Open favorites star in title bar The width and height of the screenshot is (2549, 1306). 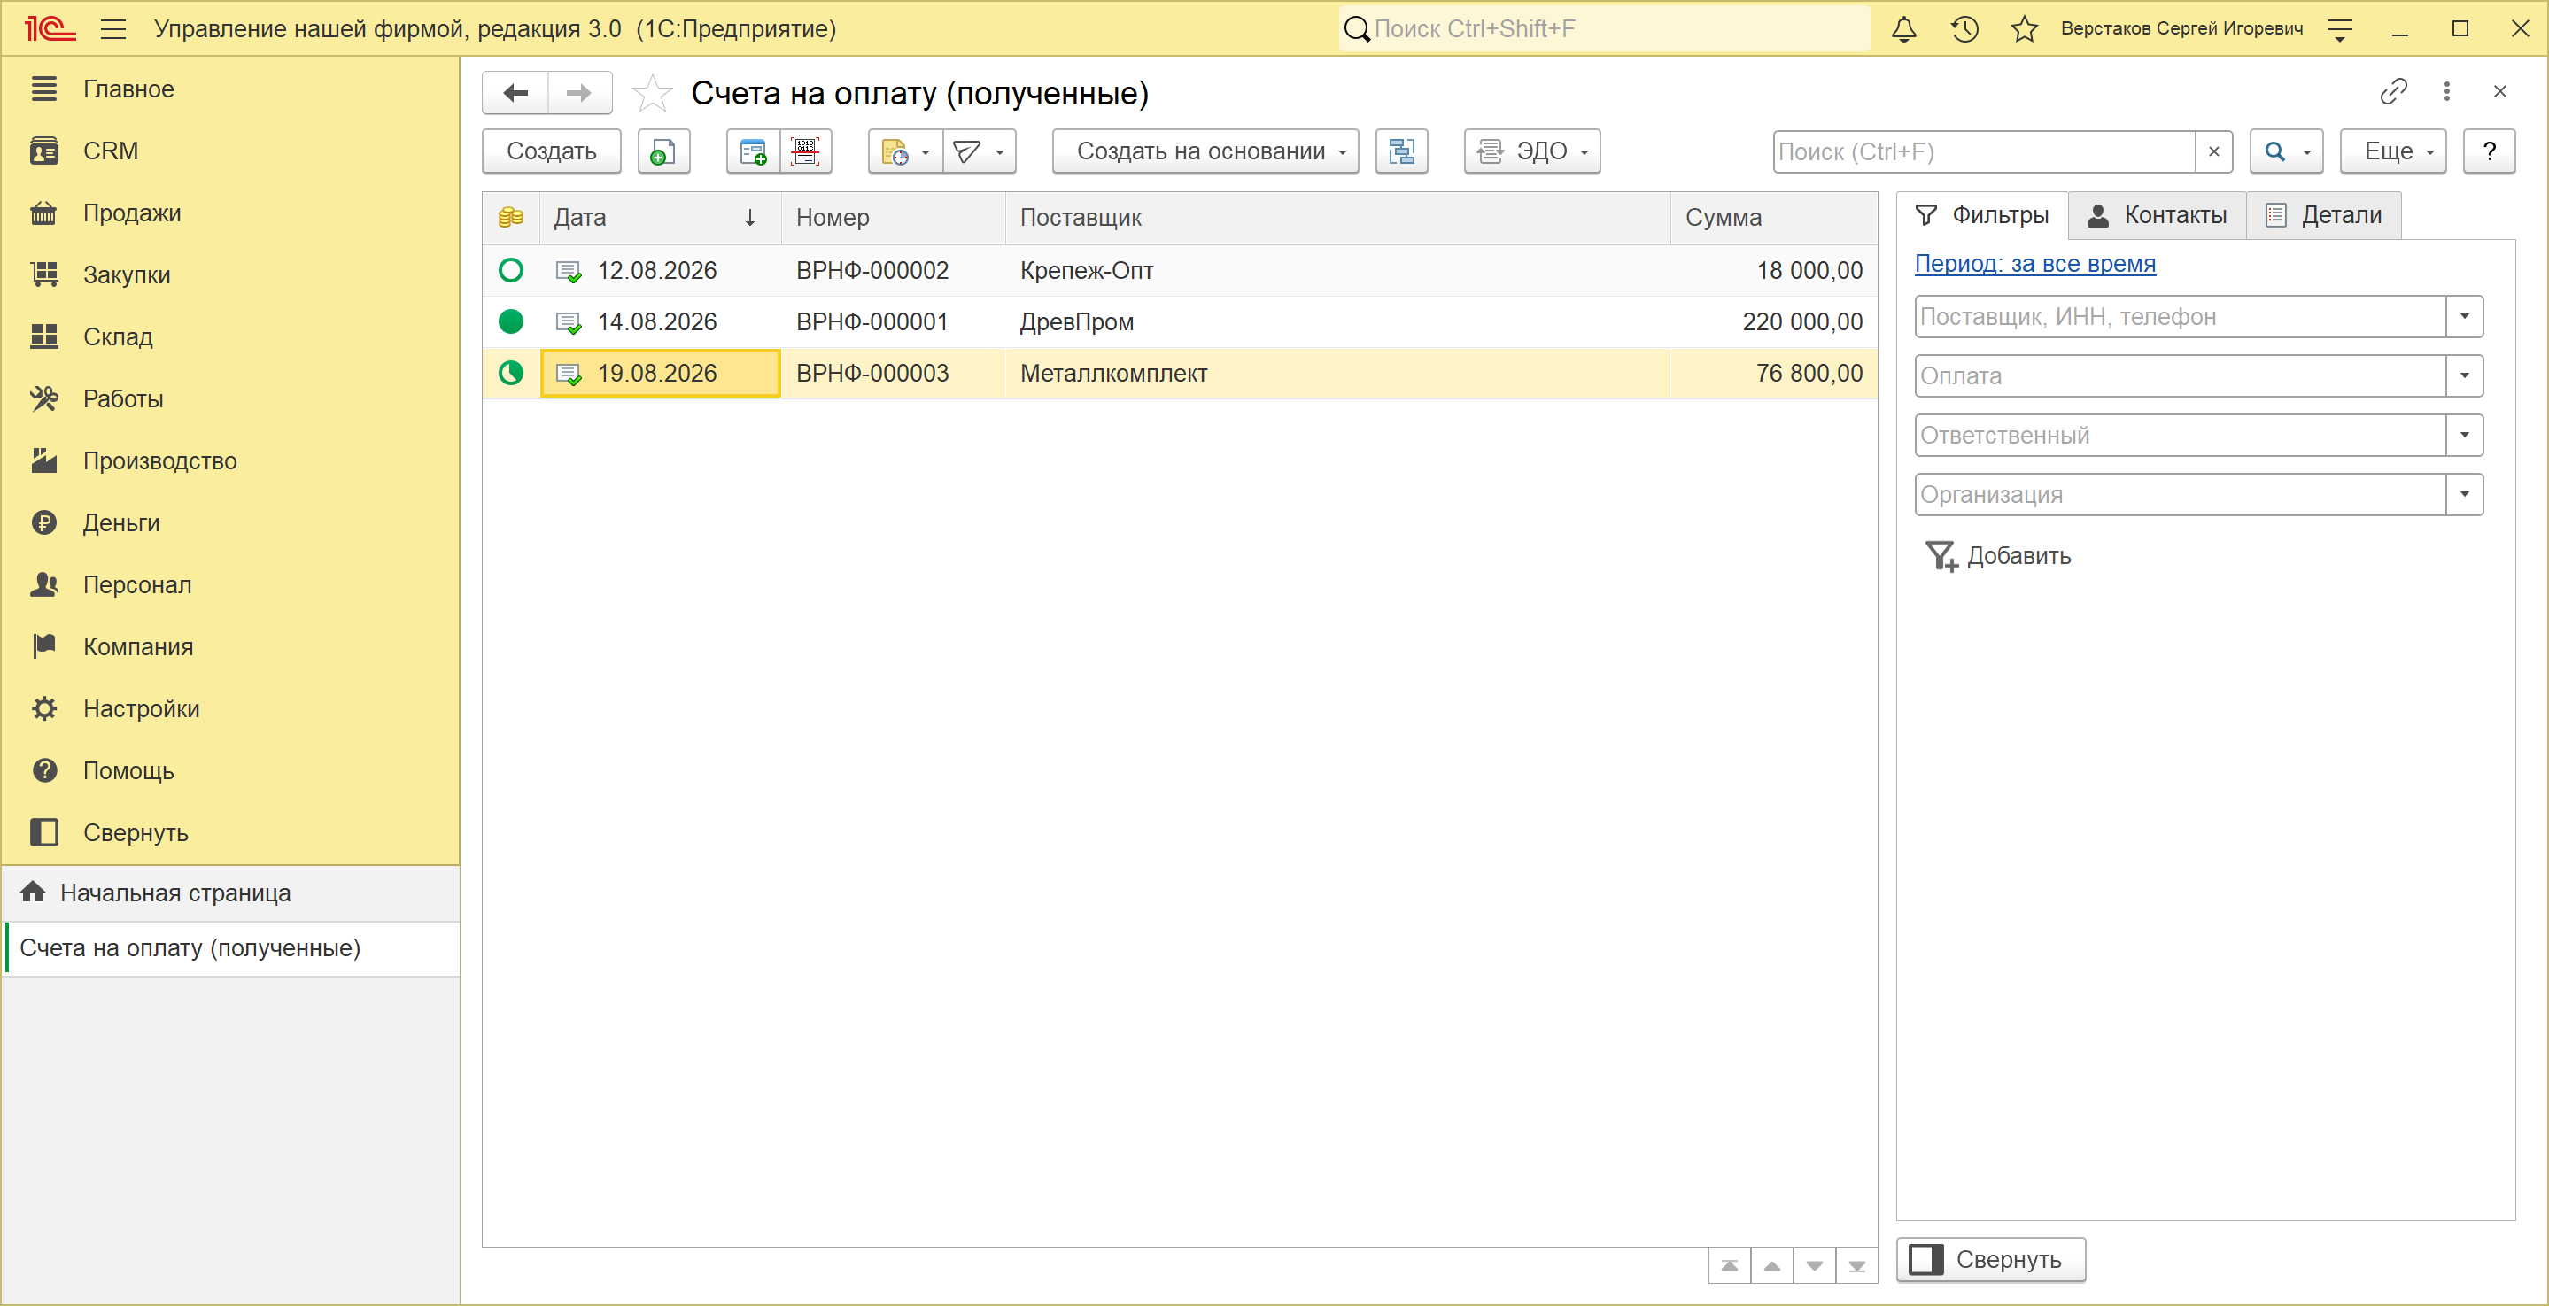2025,28
